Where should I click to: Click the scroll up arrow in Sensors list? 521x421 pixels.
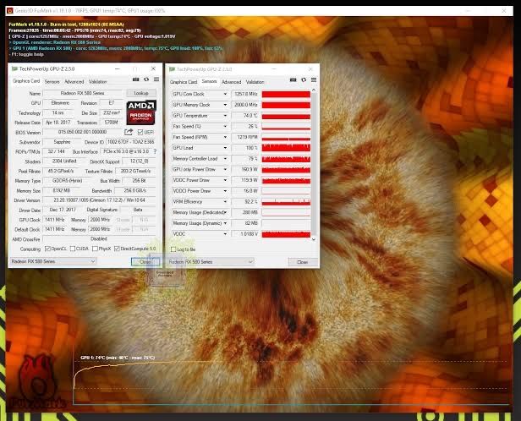click(x=313, y=90)
